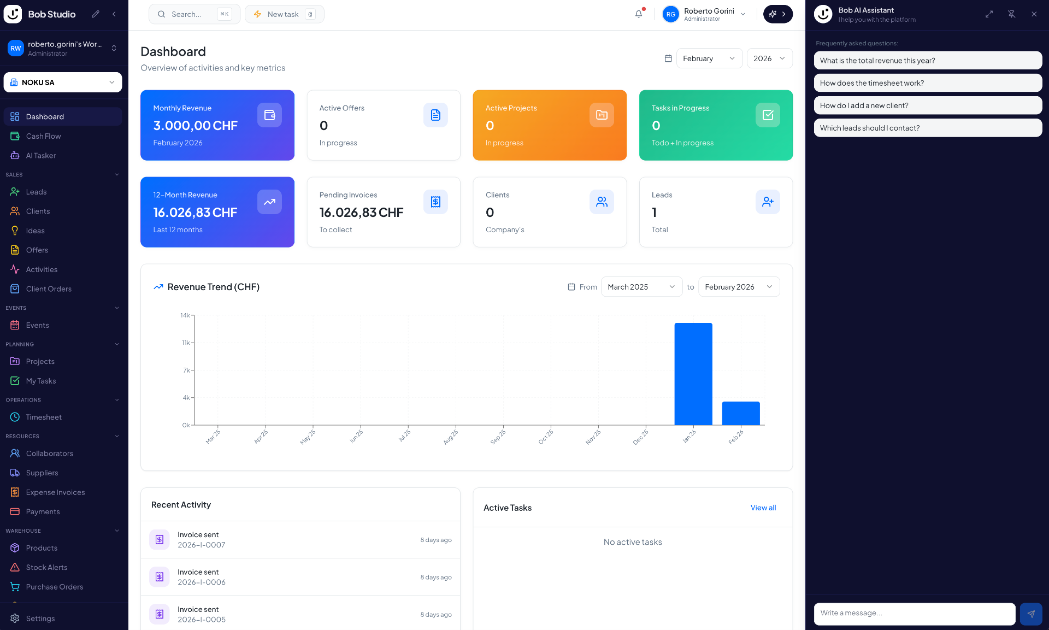Screen dimensions: 1049x630
Task: Collapse the WAREHOUSE sidebar section
Action: [x=116, y=531]
